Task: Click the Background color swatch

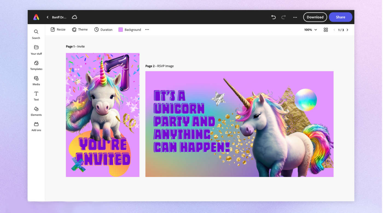Action: 121,30
